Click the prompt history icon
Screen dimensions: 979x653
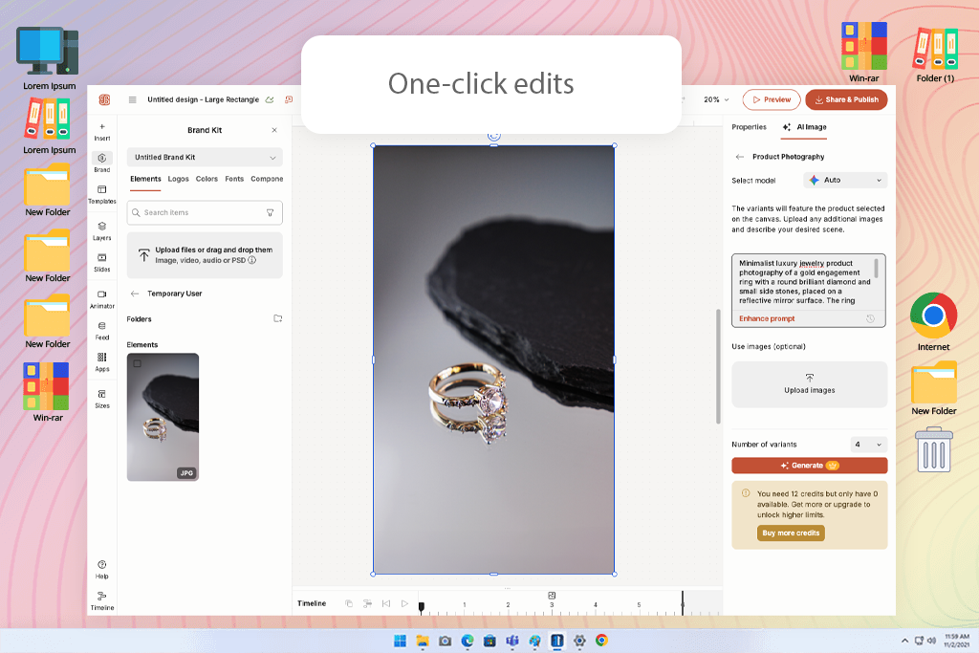(x=870, y=318)
